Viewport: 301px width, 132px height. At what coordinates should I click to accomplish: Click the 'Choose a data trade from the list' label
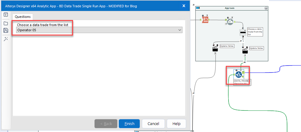(43, 25)
